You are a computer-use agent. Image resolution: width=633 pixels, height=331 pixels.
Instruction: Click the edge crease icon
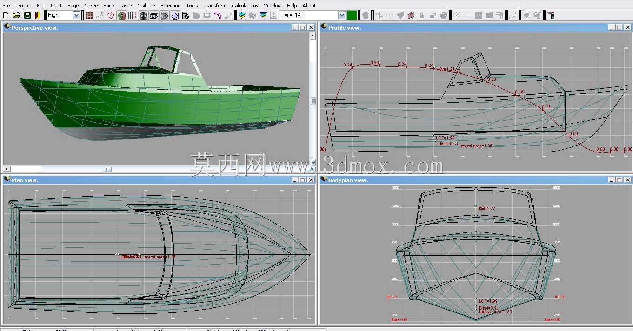tap(500, 15)
